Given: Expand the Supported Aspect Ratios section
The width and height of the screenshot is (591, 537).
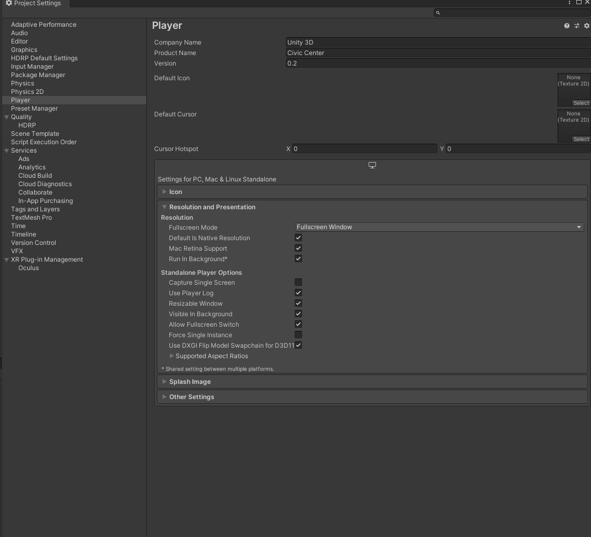Looking at the screenshot, I should (x=171, y=356).
